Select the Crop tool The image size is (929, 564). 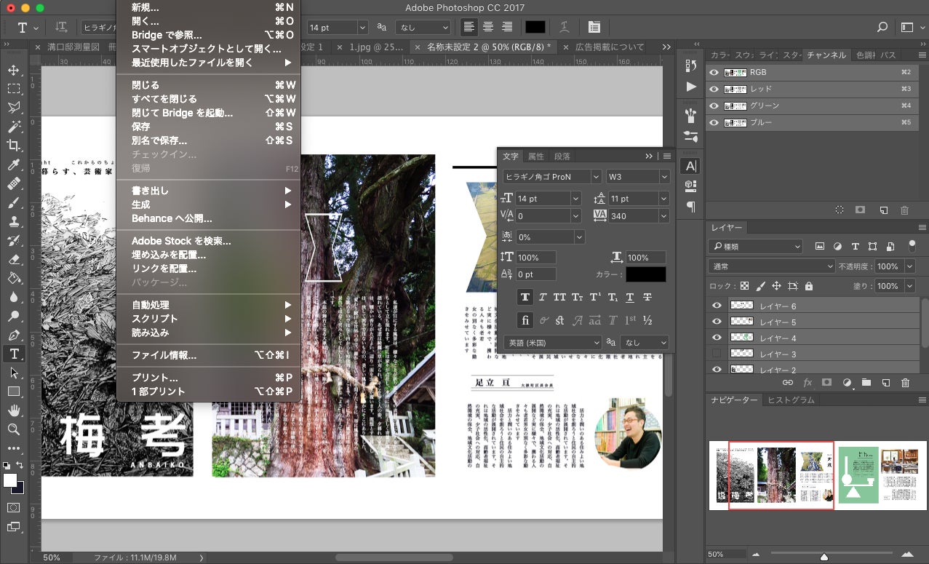(x=13, y=146)
